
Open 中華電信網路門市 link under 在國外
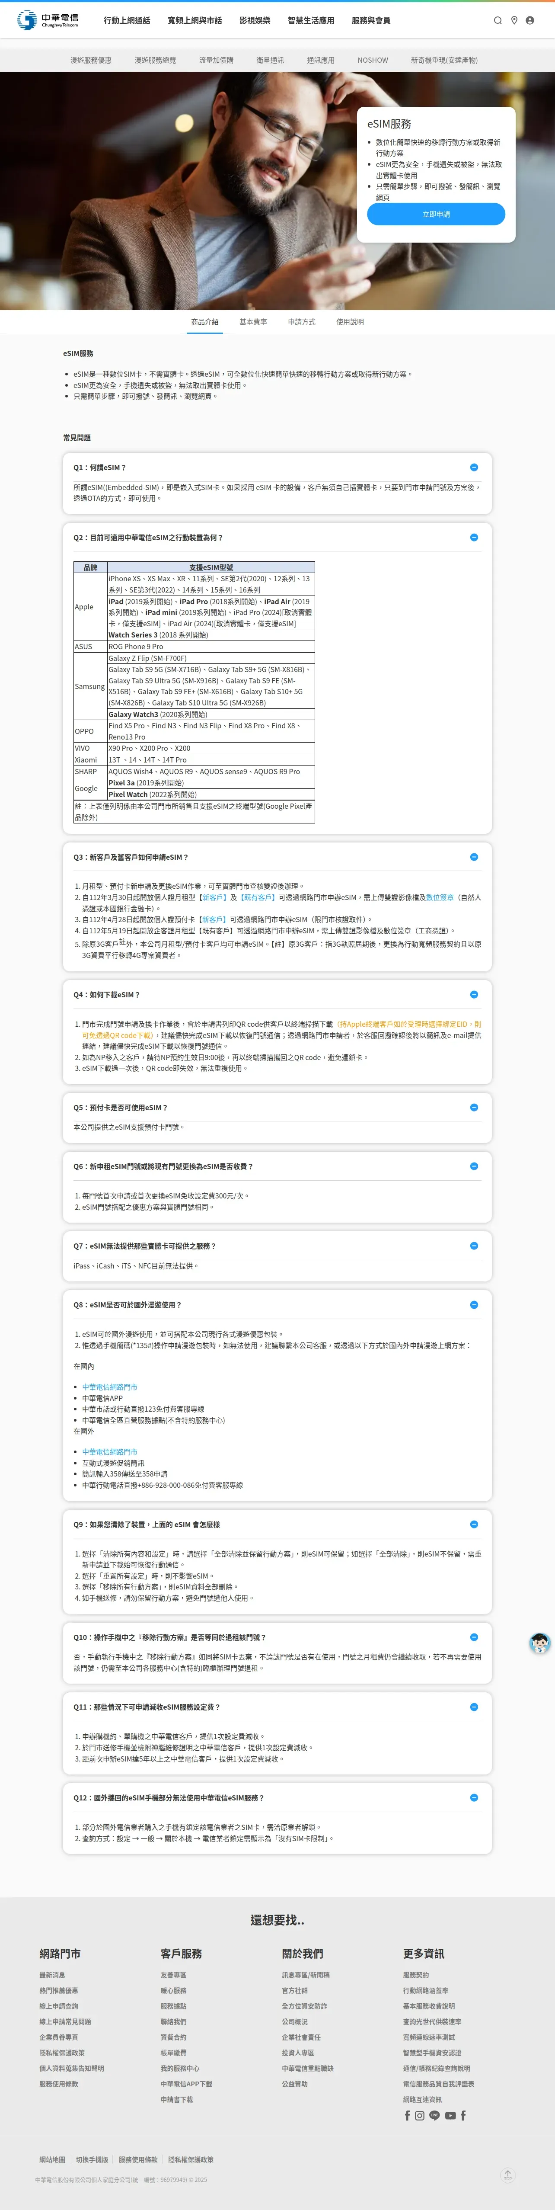tap(110, 1452)
